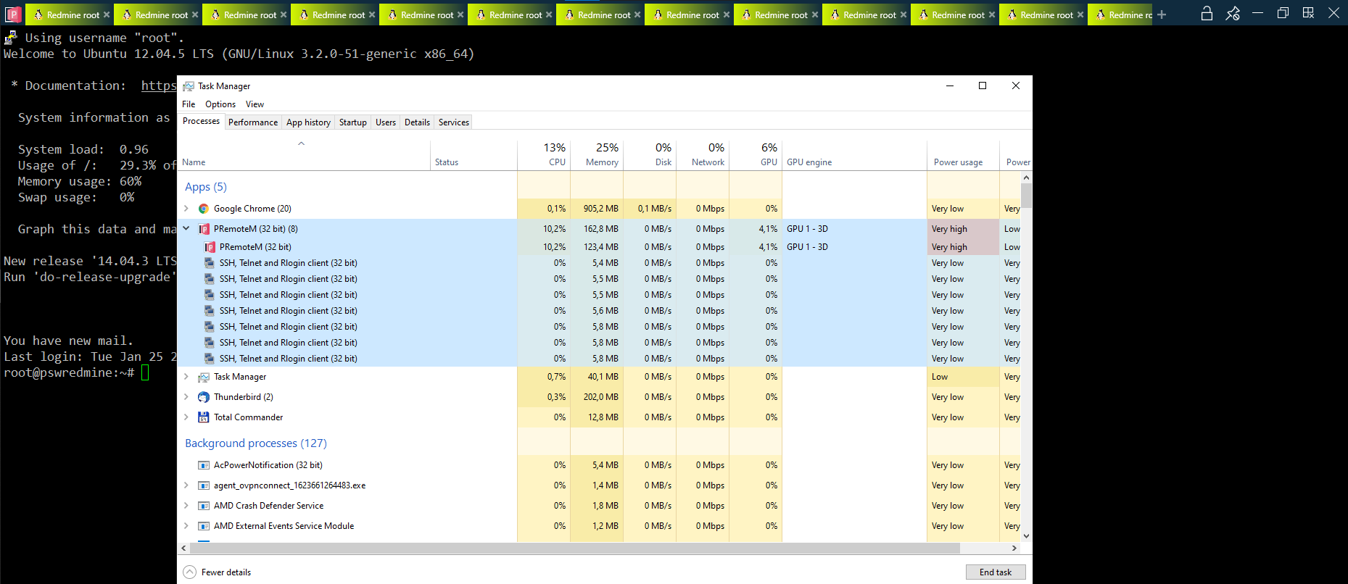Viewport: 1348px width, 584px height.
Task: Click the End task button
Action: tap(996, 572)
